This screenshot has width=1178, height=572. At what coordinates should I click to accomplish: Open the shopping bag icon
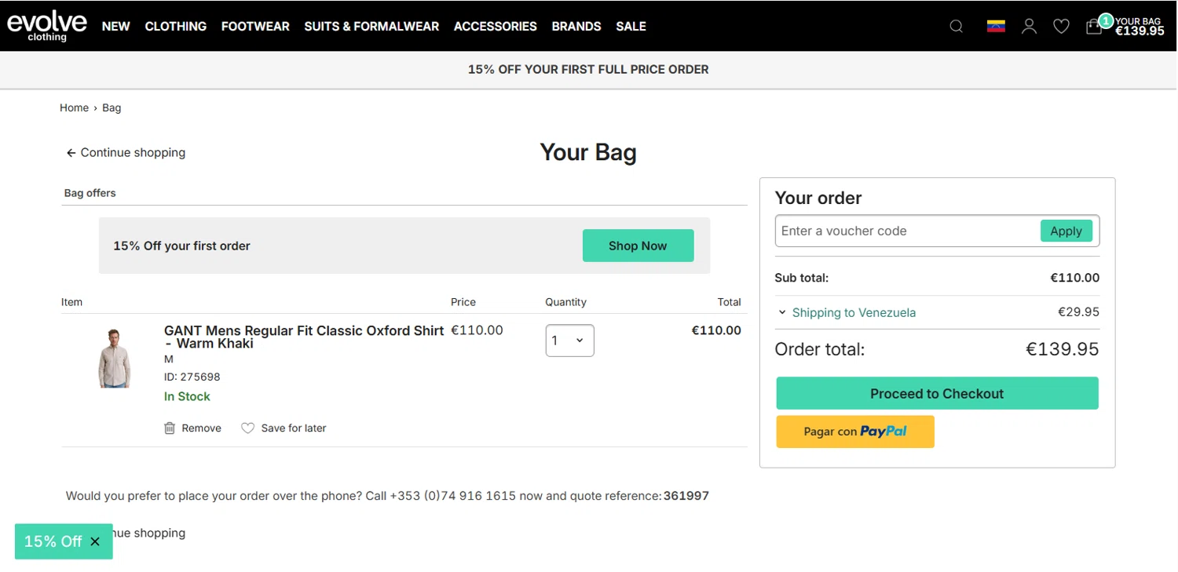click(x=1094, y=27)
